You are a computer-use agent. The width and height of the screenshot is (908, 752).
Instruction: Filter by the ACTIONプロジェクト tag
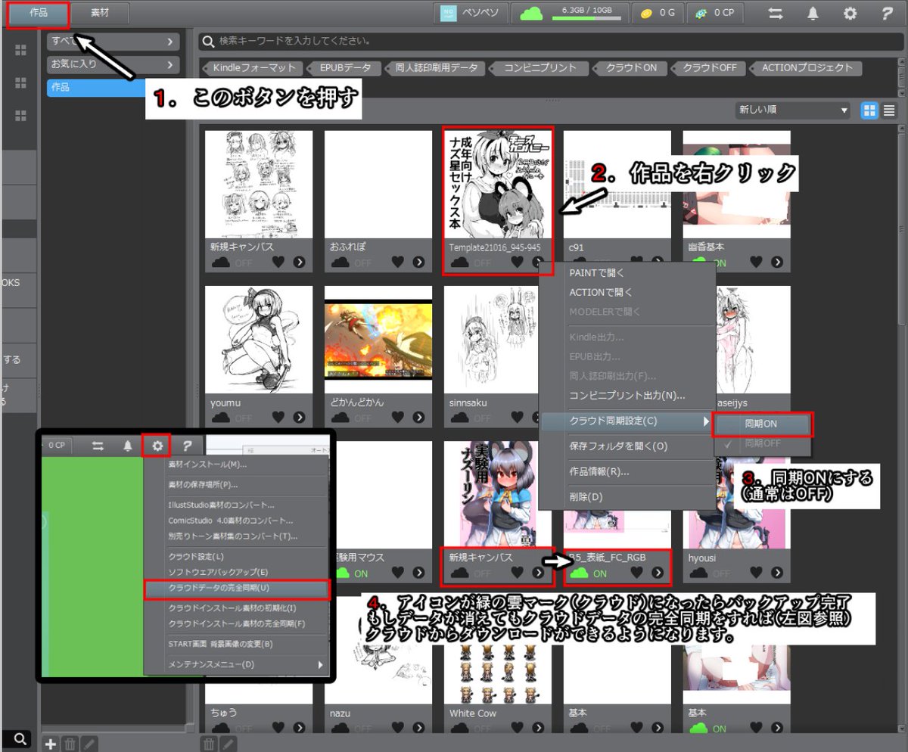pyautogui.click(x=806, y=68)
